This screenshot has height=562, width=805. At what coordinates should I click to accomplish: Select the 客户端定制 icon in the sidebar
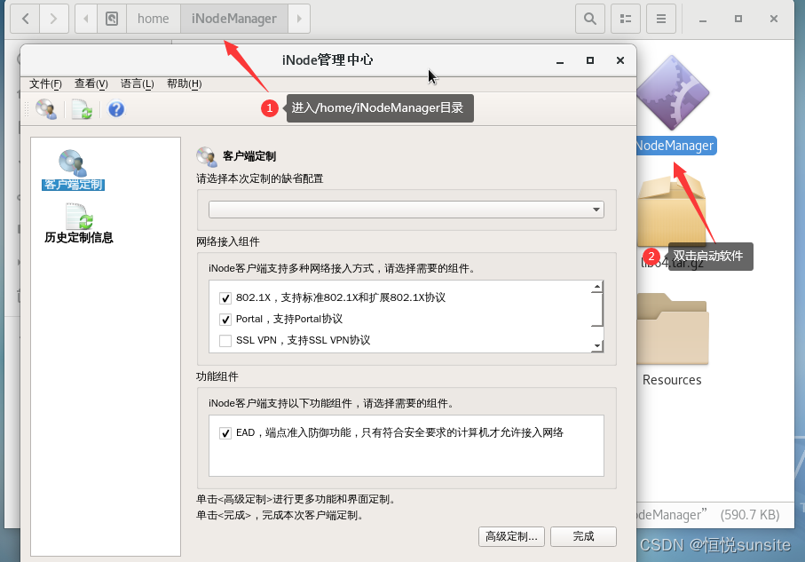pos(71,169)
